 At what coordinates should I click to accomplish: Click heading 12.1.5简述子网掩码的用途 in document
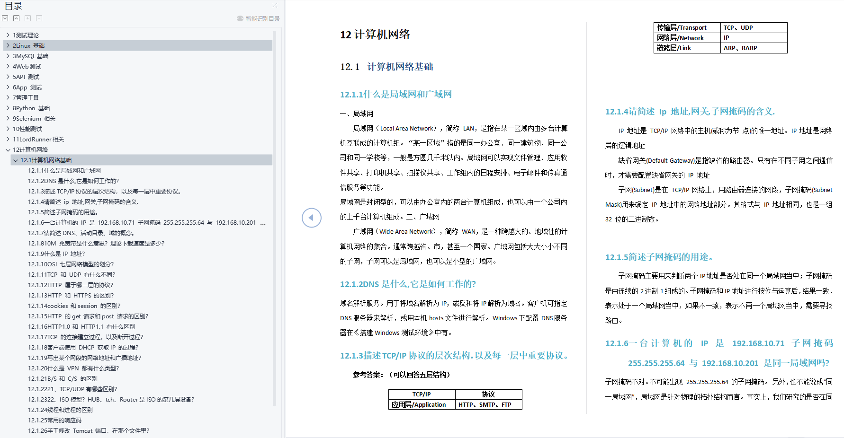pos(659,257)
